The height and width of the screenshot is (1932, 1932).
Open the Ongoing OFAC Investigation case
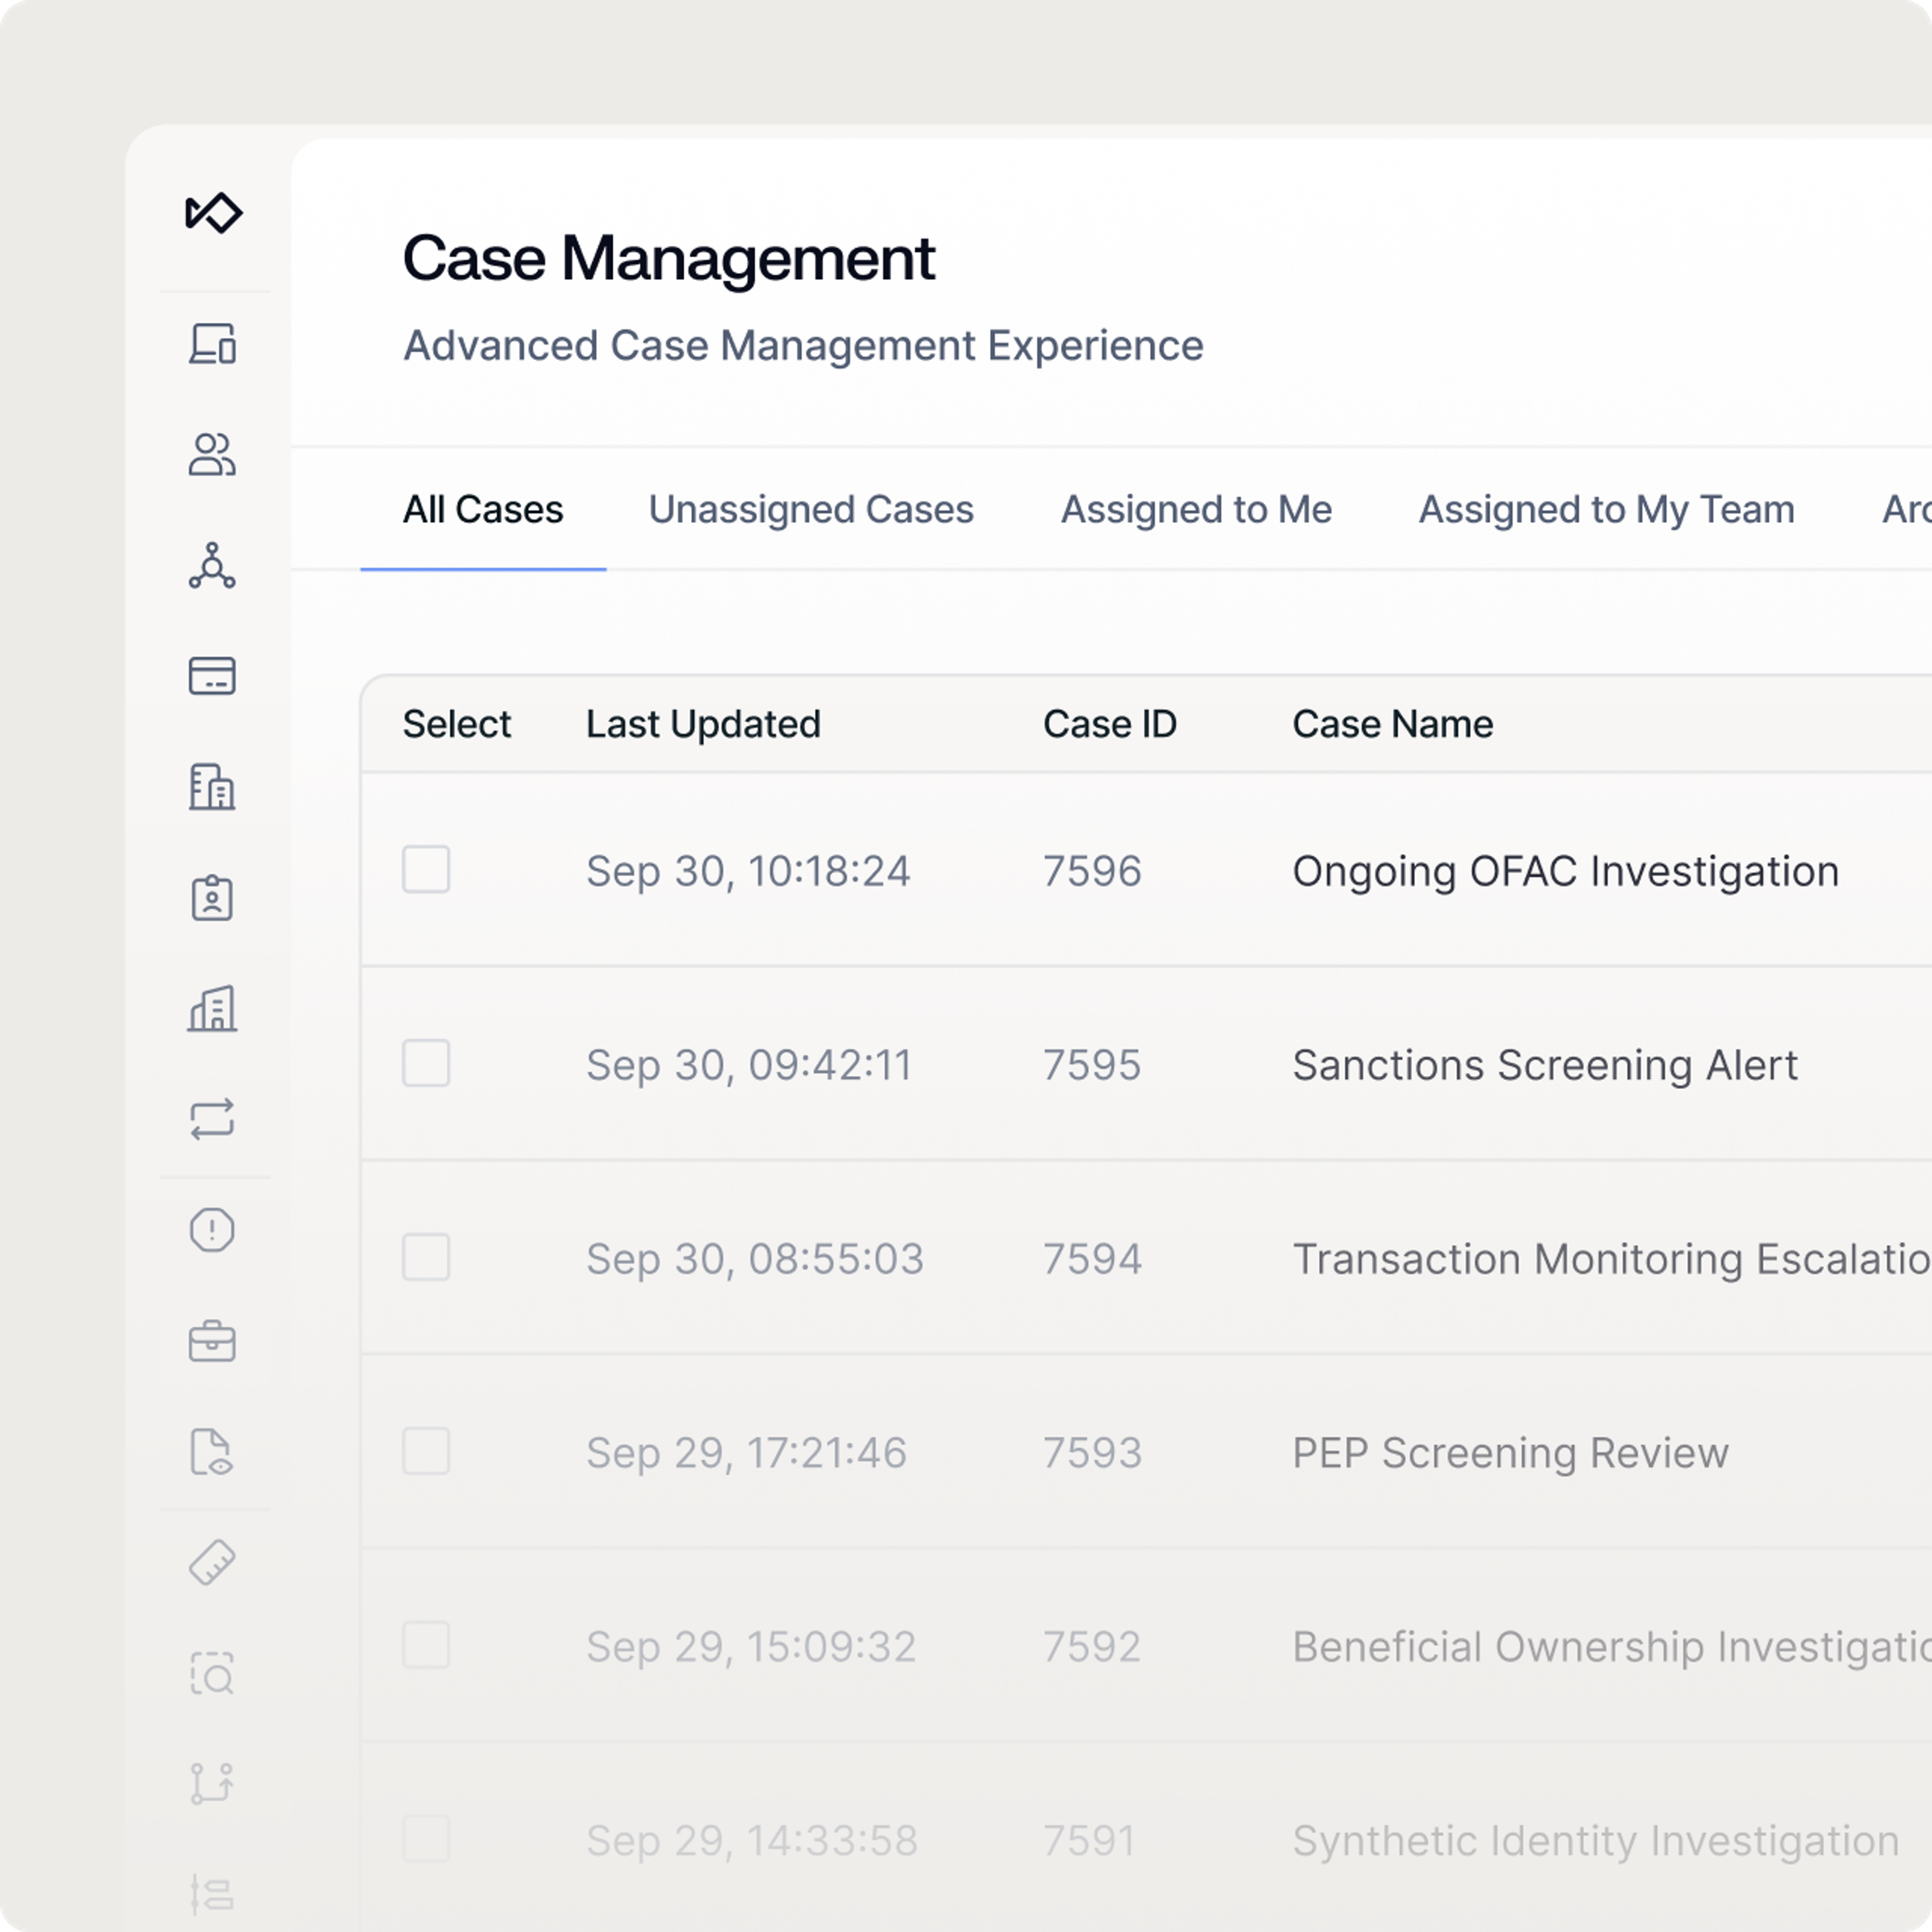1565,871
